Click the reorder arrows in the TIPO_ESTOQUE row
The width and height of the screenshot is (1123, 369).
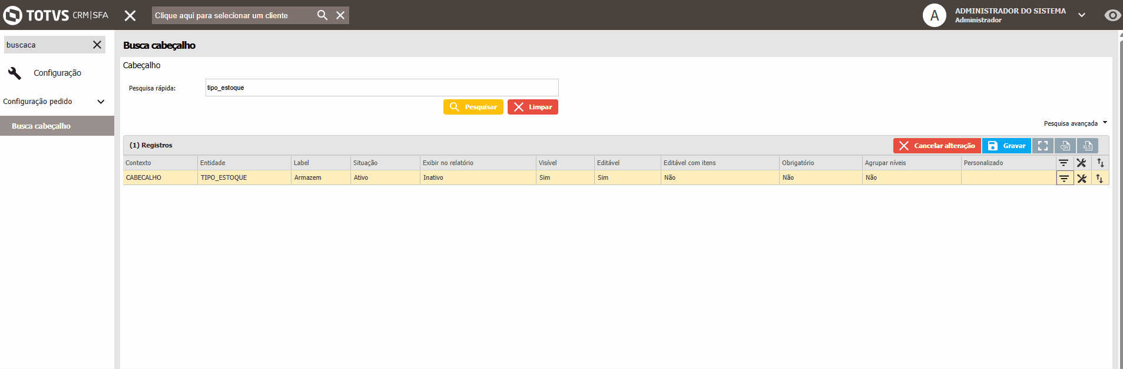pyautogui.click(x=1099, y=178)
